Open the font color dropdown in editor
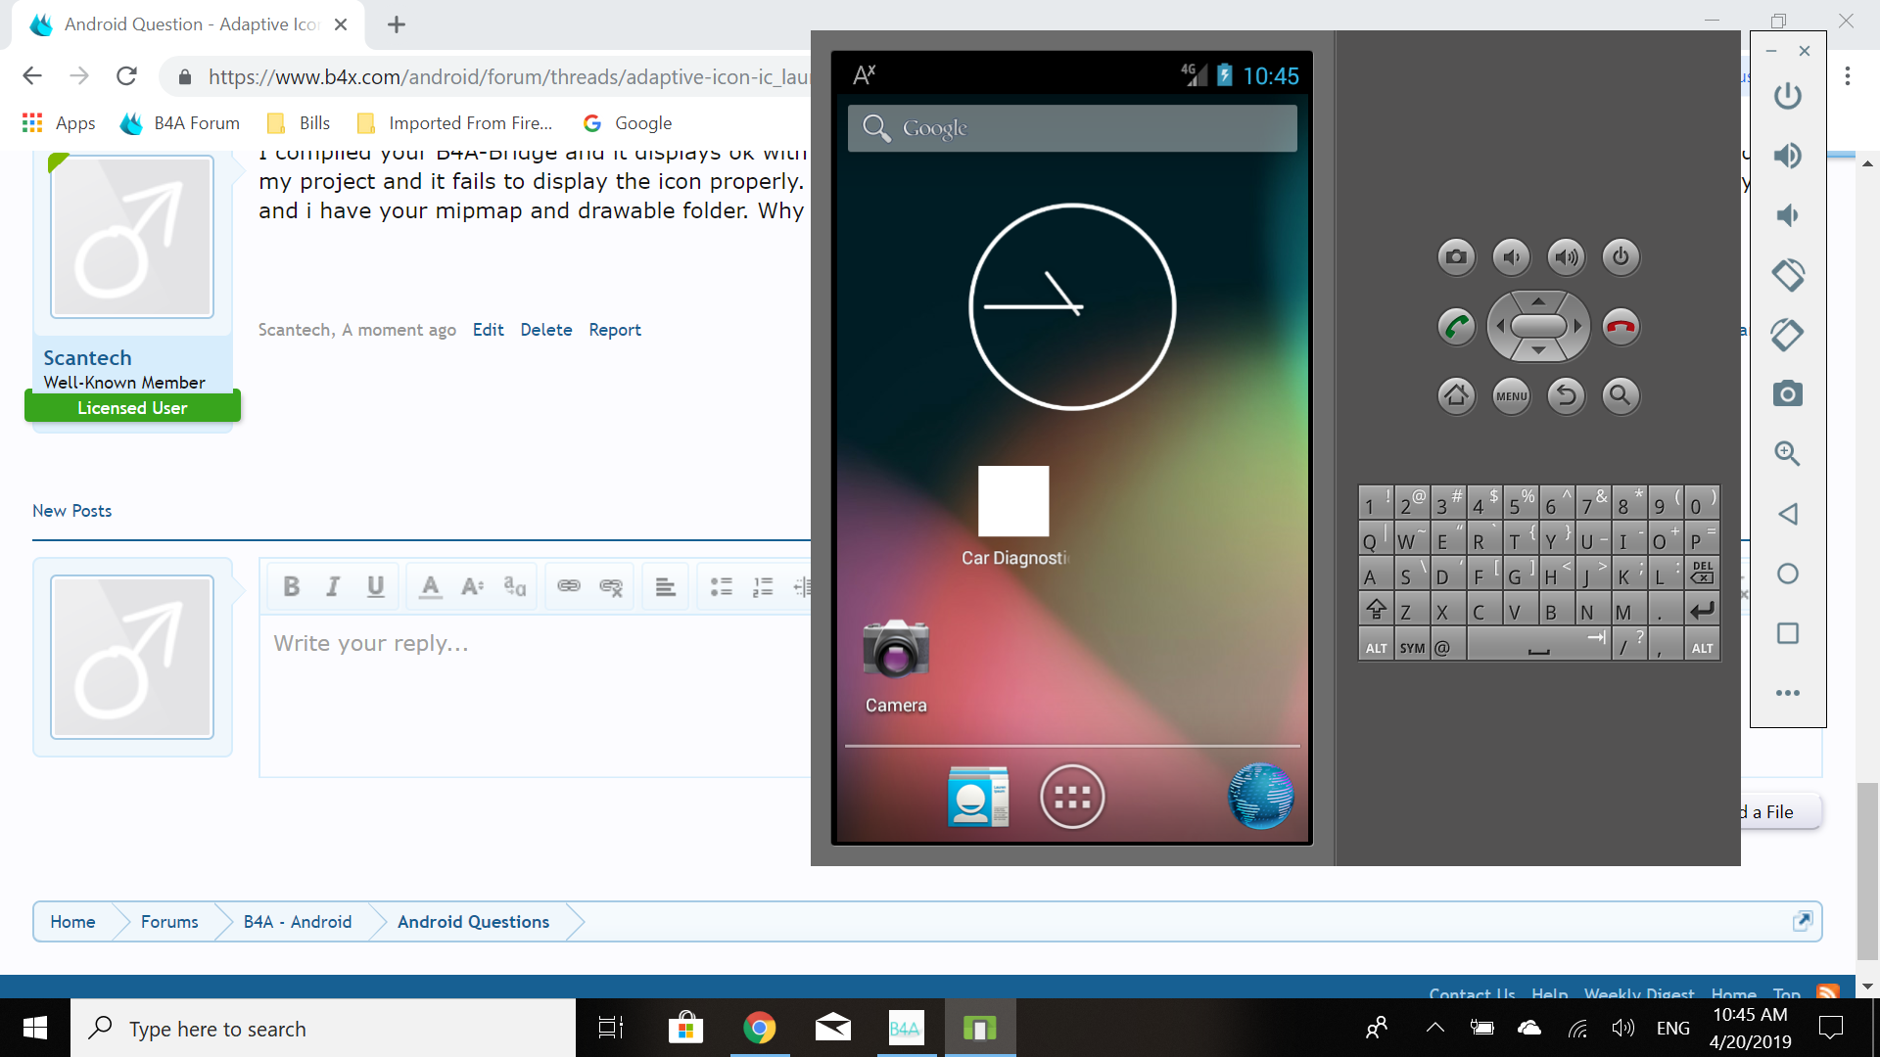Viewport: 1880px width, 1057px height. [x=429, y=586]
